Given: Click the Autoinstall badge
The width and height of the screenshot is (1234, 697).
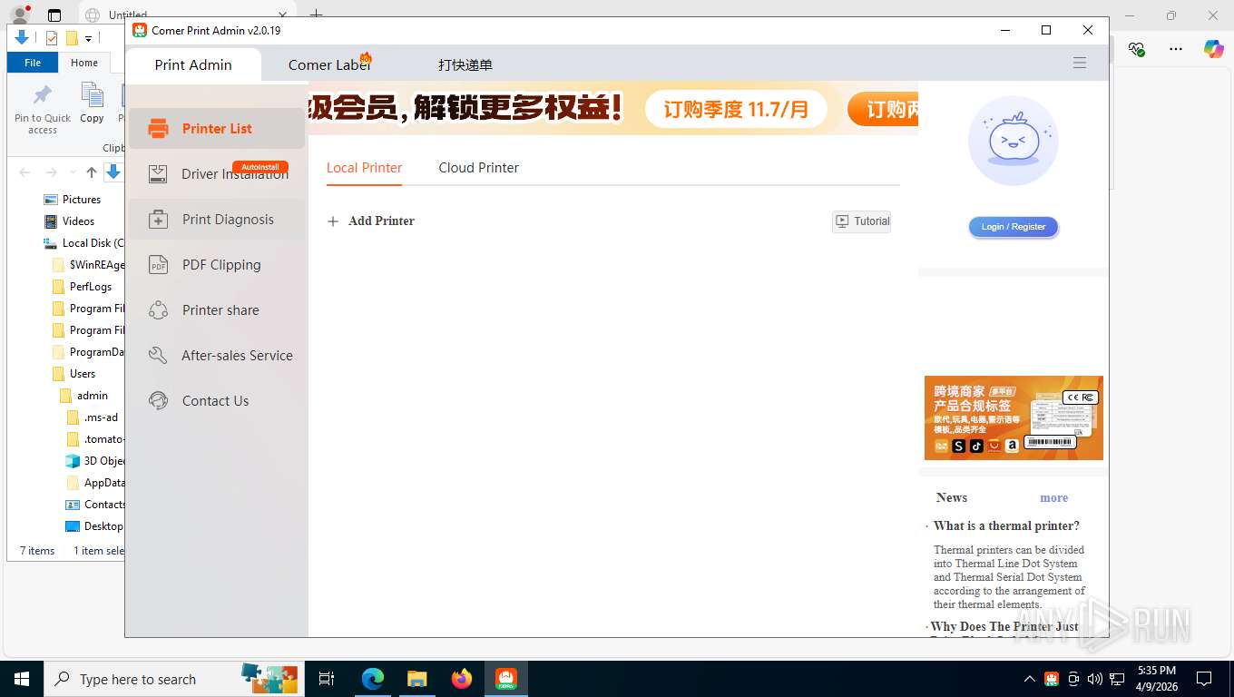Looking at the screenshot, I should pyautogui.click(x=260, y=167).
